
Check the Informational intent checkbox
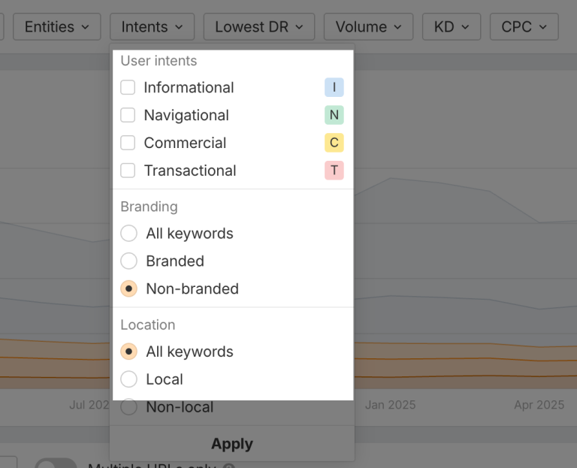[x=128, y=87]
